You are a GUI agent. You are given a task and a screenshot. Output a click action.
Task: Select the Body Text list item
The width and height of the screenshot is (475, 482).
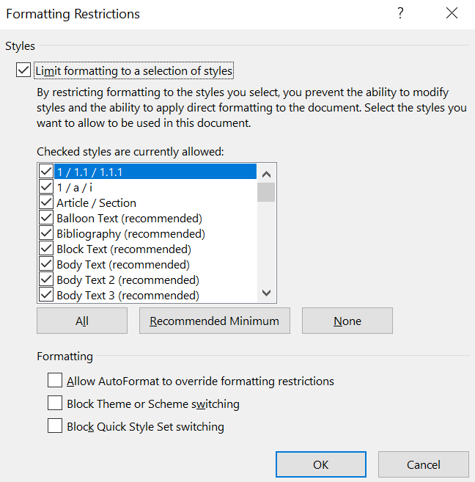tap(122, 265)
